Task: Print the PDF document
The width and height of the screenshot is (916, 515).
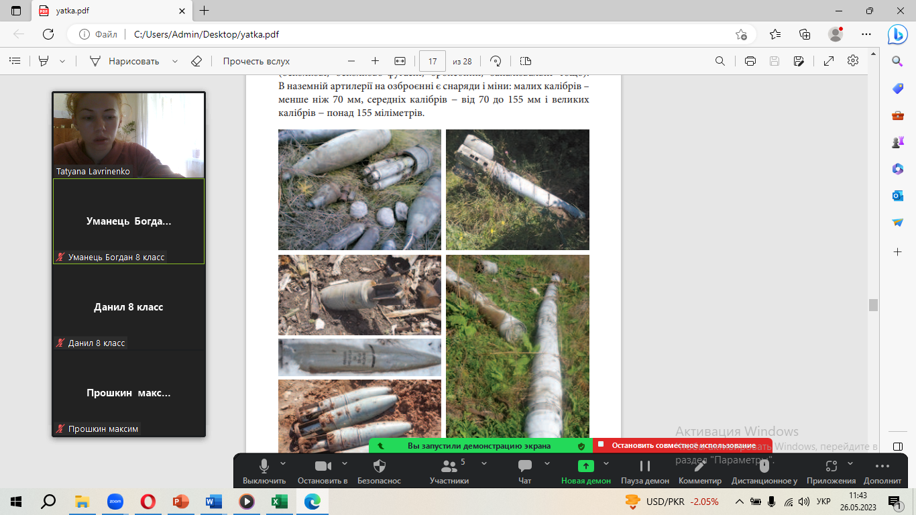Action: pyautogui.click(x=750, y=61)
